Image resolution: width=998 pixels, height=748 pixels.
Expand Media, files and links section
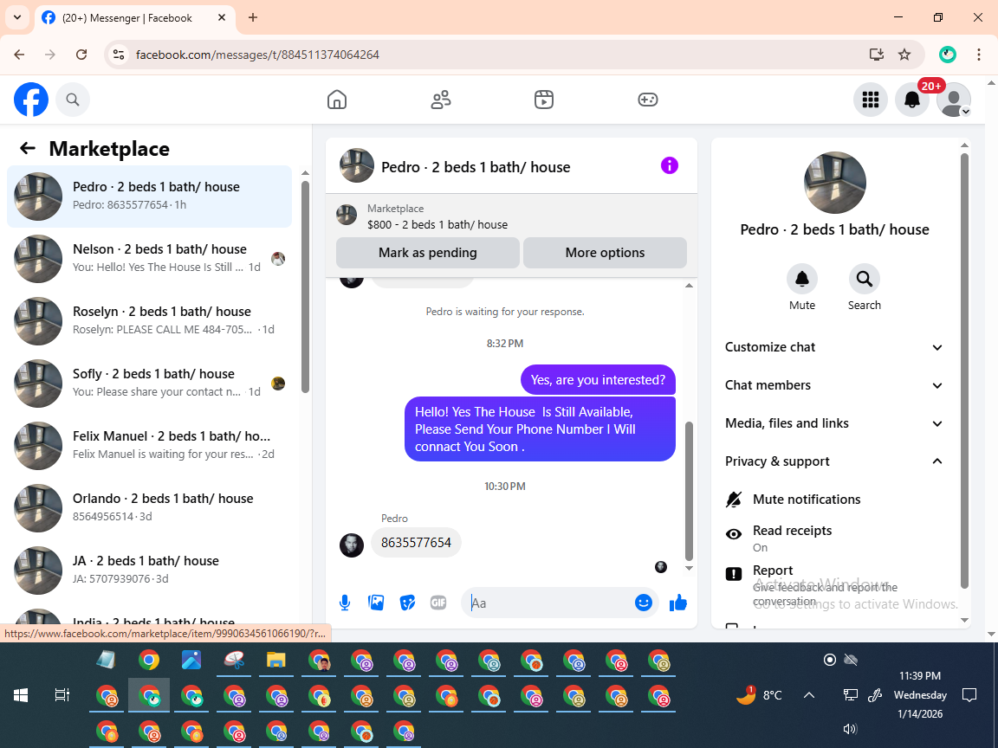833,423
